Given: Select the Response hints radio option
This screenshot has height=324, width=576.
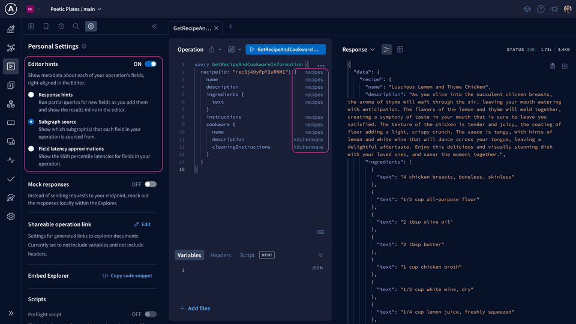Looking at the screenshot, I should (31, 95).
